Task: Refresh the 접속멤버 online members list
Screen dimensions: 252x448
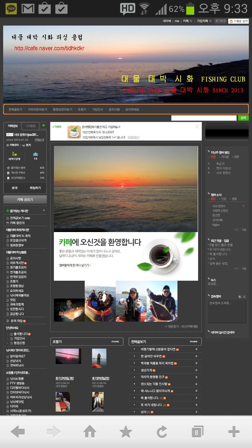Action: coord(240,296)
